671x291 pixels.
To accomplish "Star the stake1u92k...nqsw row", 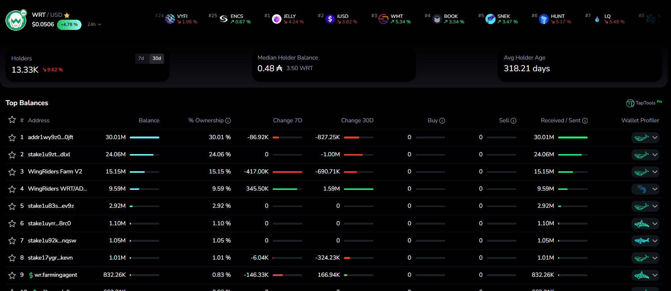I will 12,241.
